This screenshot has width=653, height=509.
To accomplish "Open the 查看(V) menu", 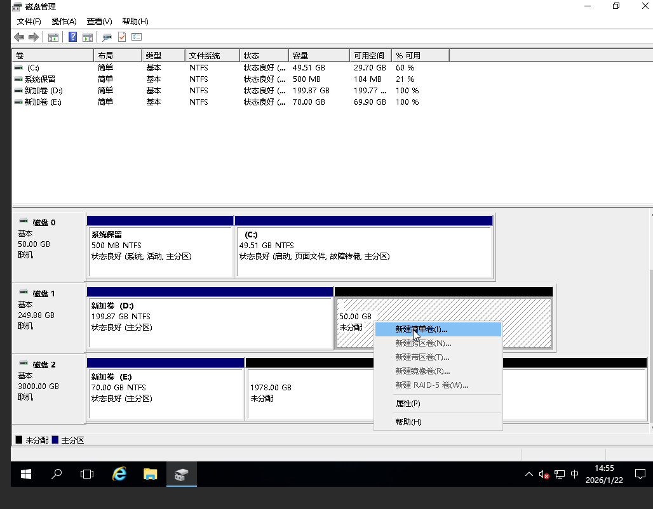I will 99,22.
